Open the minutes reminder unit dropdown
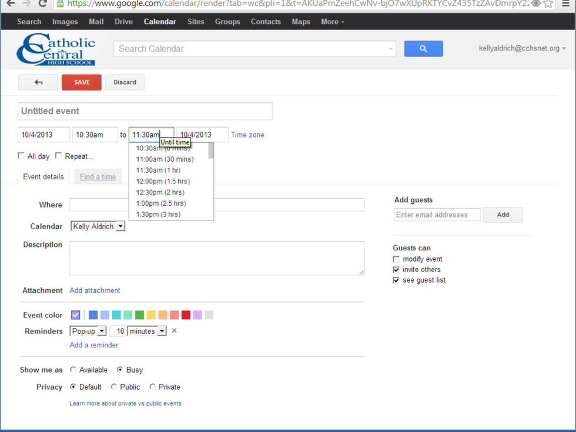The width and height of the screenshot is (576, 432). (x=147, y=331)
